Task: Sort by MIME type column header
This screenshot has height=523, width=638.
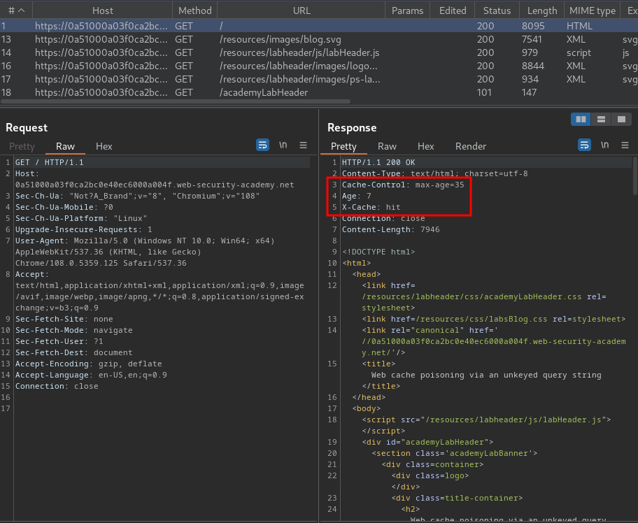Action: tap(593, 10)
